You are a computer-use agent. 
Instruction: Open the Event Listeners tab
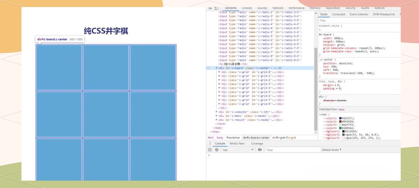tap(359, 14)
